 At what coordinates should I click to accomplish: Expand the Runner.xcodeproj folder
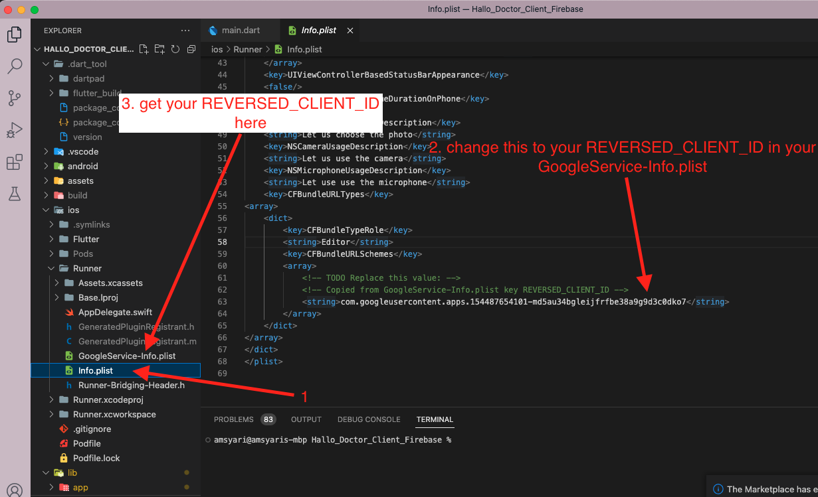[108, 399]
